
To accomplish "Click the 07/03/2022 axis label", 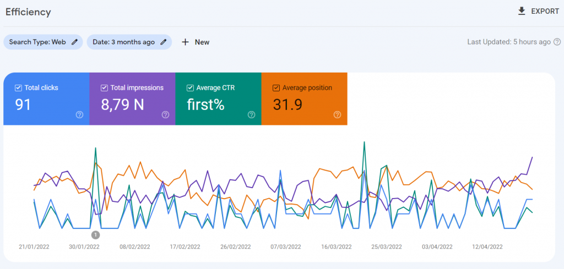I will 286,247.
